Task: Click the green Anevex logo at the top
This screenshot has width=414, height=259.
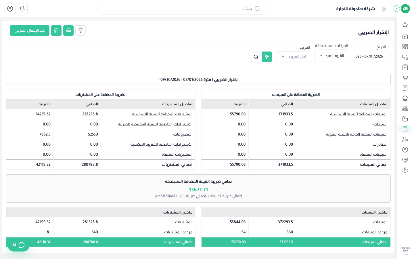Action: [x=405, y=9]
